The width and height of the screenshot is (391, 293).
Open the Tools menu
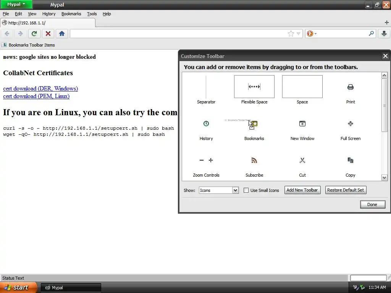[x=92, y=14]
